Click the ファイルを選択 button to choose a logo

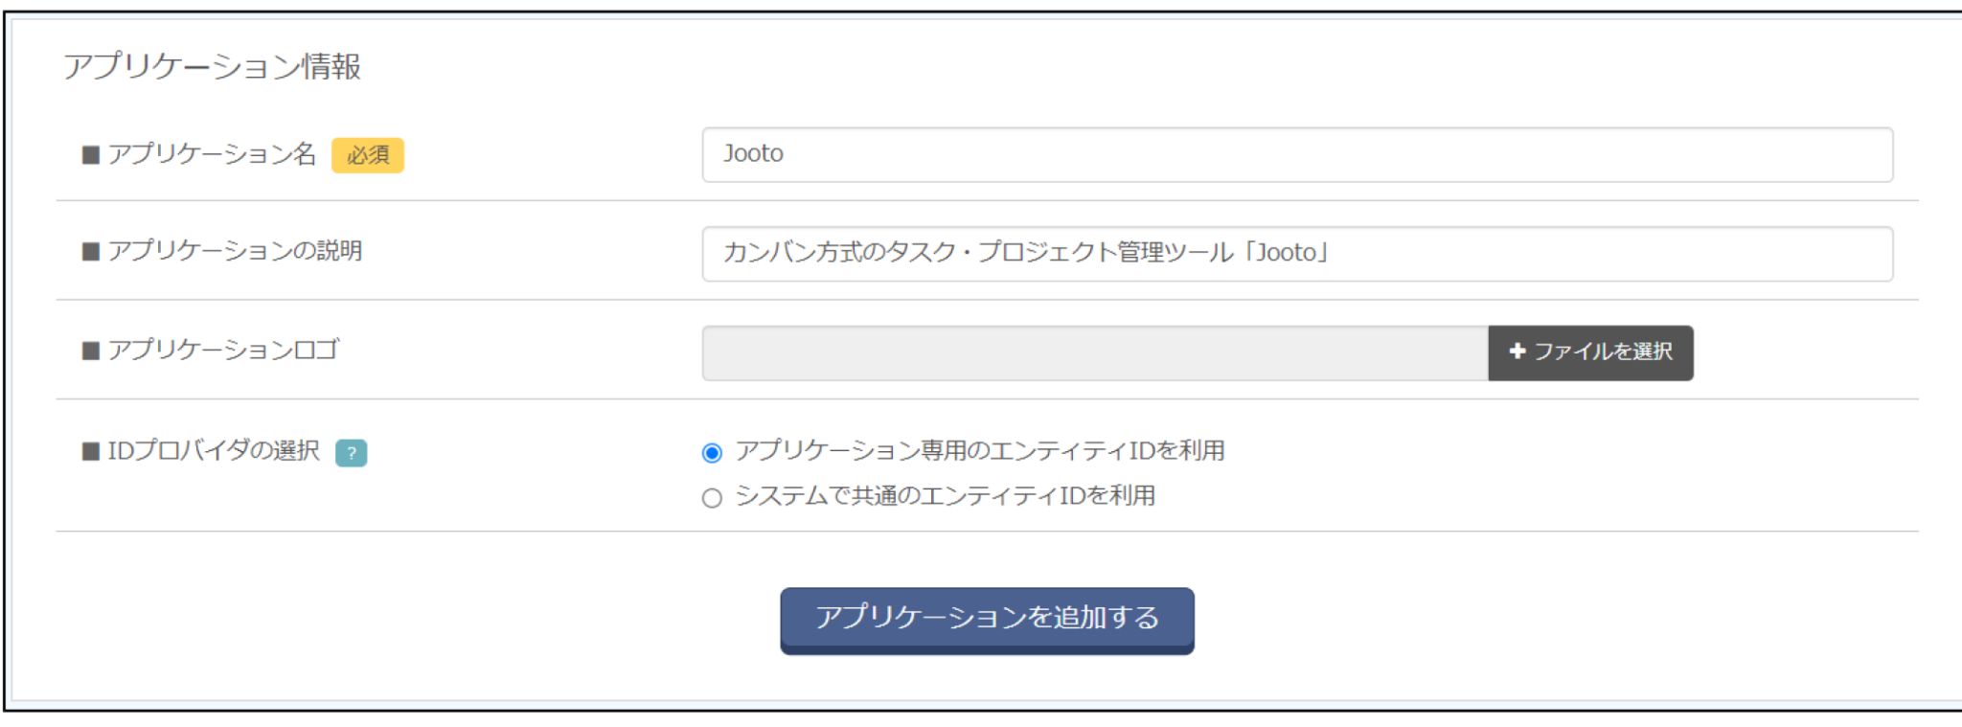point(1590,352)
